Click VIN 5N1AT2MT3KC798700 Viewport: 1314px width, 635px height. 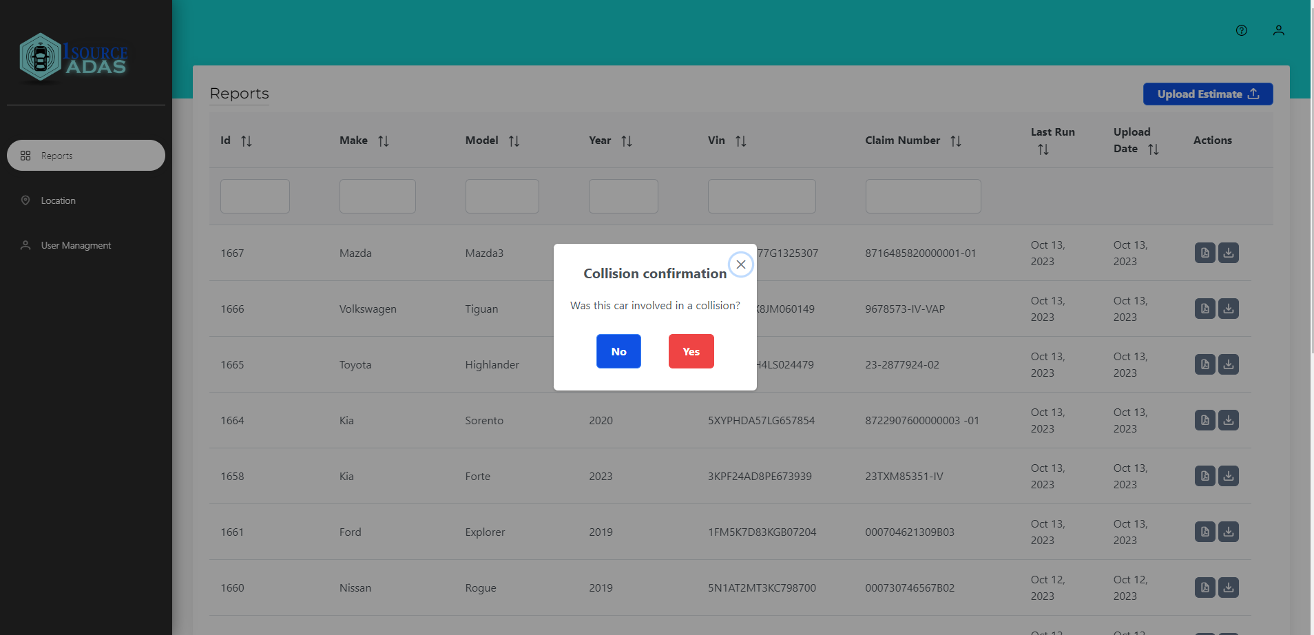762,588
